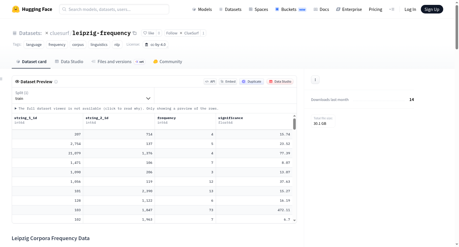Click the table scrollbar down arrow
The image size is (459, 247).
pyautogui.click(x=294, y=220)
